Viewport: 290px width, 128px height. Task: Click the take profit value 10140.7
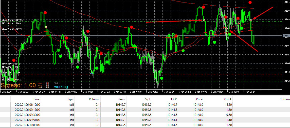[172, 105]
